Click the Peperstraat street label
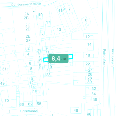 pos(29,111)
